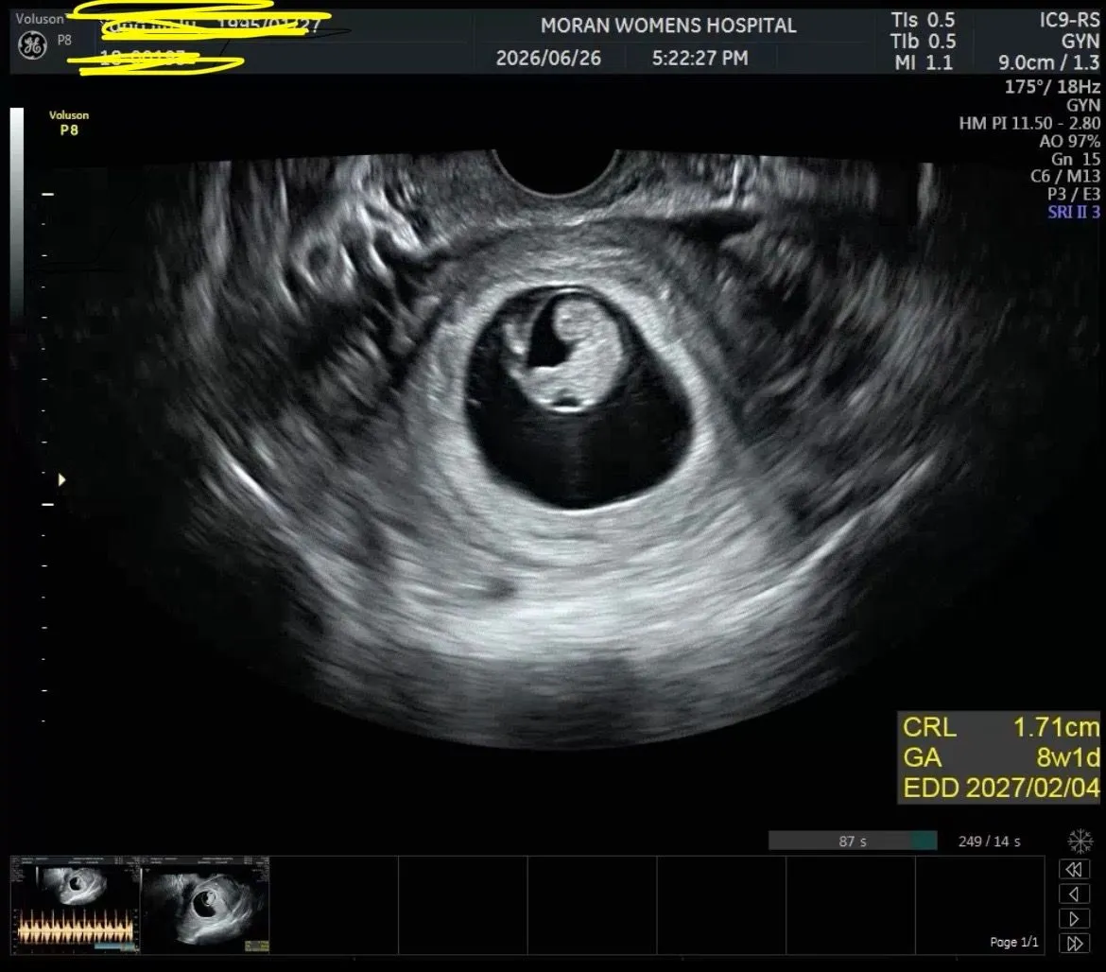Click the P3 / E3 setting

[x=1074, y=194]
